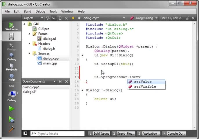Open the Projects mode in sidebar

coord(12,67)
